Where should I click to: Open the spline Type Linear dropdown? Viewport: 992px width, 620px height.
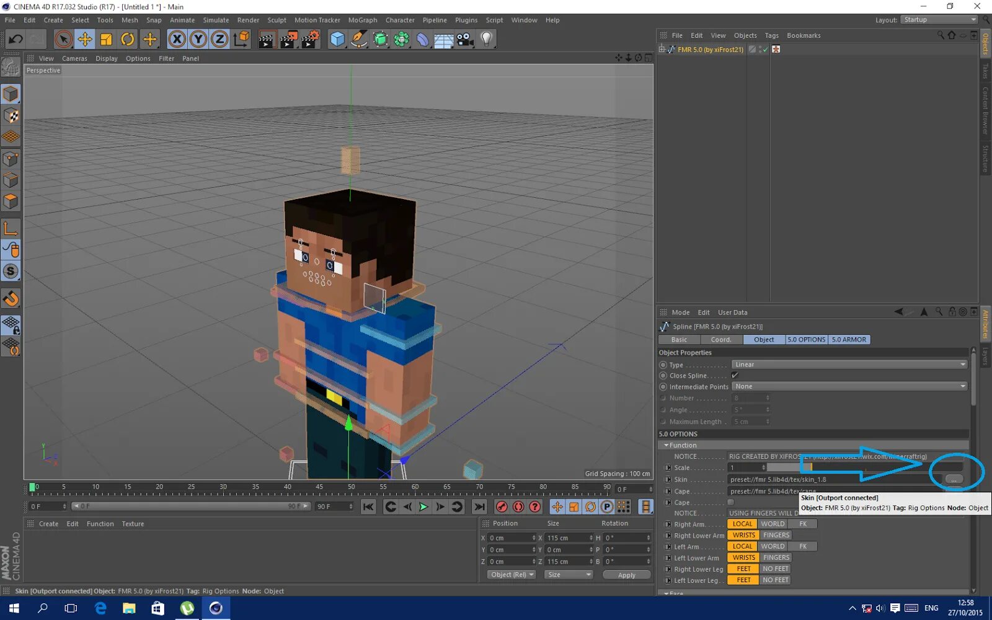[x=849, y=365]
